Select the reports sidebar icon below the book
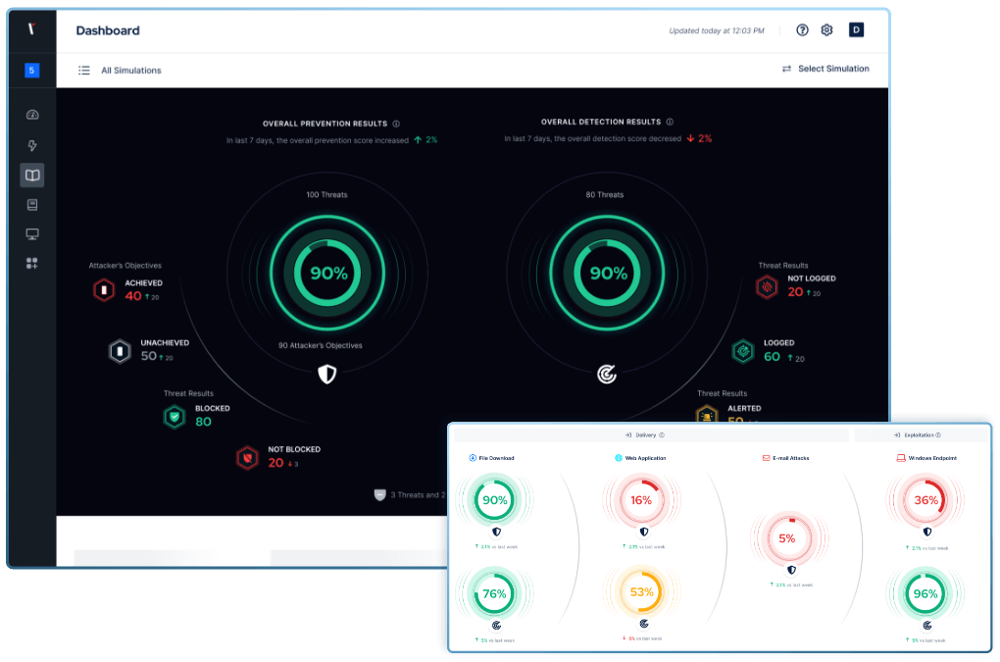The image size is (1000, 662). click(x=32, y=204)
